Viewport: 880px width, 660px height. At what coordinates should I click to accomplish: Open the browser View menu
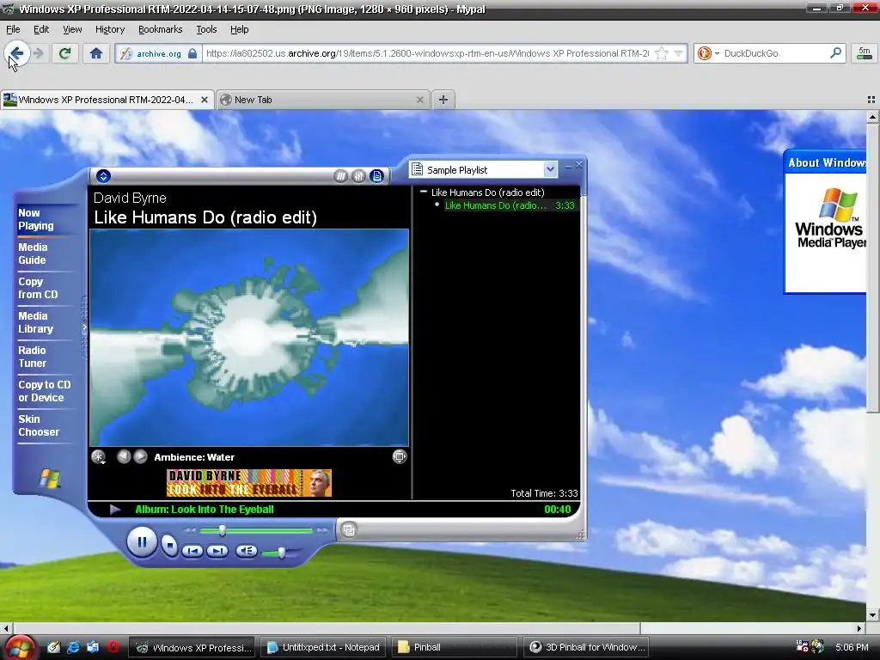click(72, 29)
